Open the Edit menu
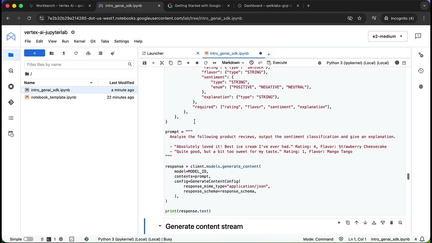 (x=39, y=41)
